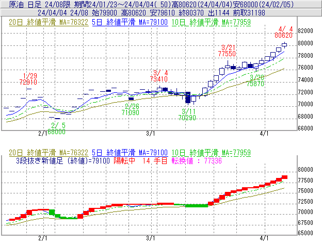Click the 安79610 low value in the header

[163, 13]
